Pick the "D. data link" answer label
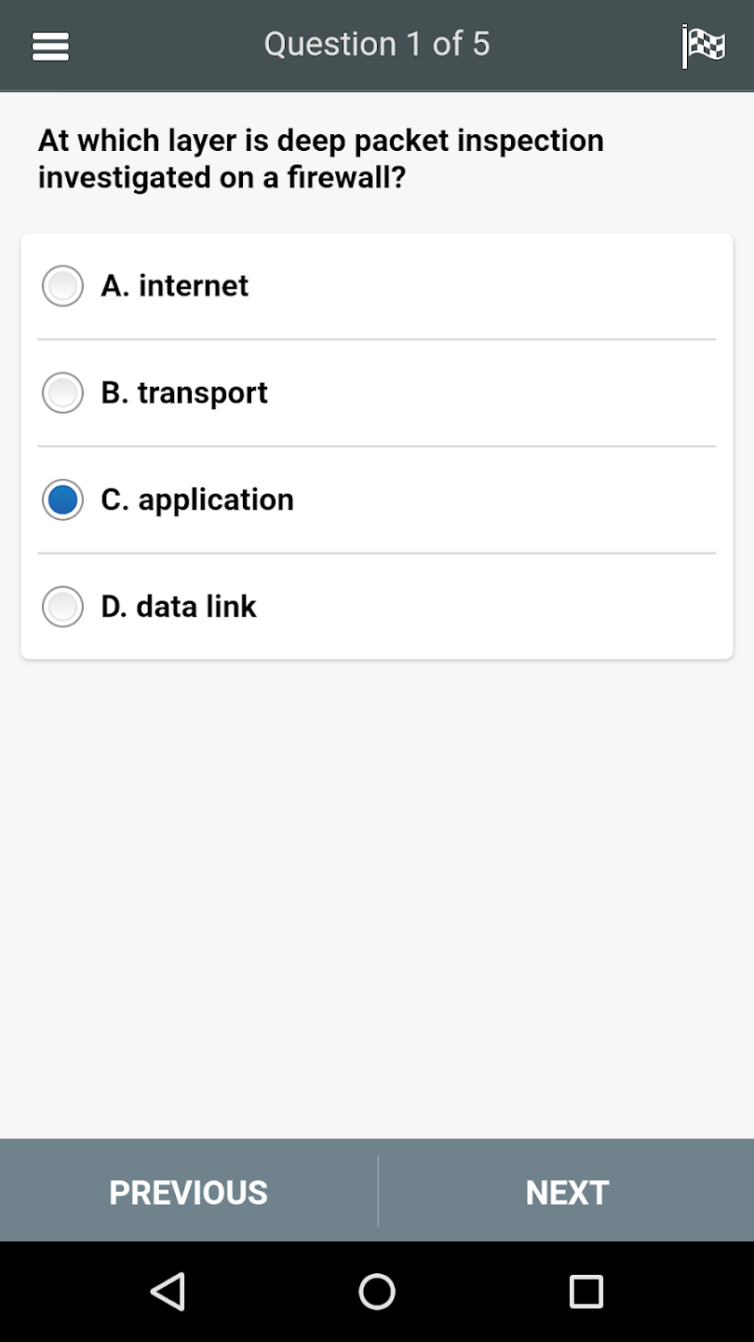The image size is (754, 1342). (179, 607)
